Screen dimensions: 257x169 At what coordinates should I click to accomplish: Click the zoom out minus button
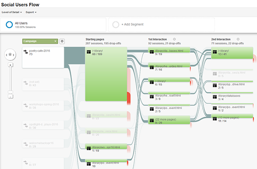(10, 97)
